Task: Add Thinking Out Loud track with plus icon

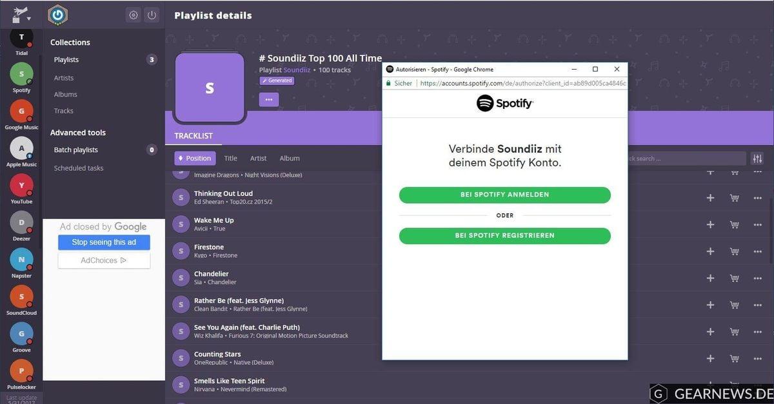Action: (x=710, y=198)
